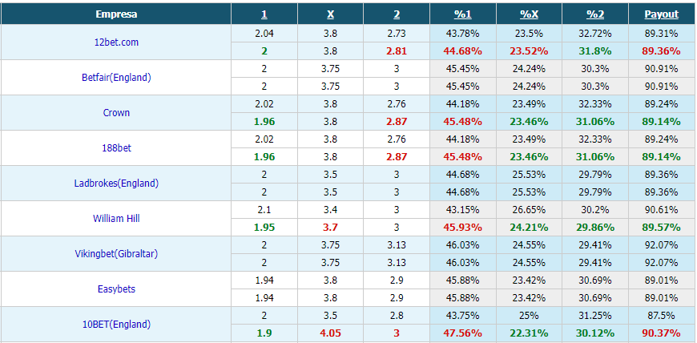Sort by the Payout column header
The height and width of the screenshot is (343, 697).
[662, 14]
